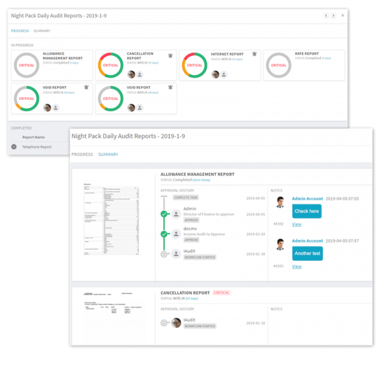Switch to Progress tab in the front window
The image size is (382, 368).
(82, 154)
